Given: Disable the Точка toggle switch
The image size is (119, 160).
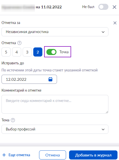Looking at the screenshot, I should click(x=51, y=52).
